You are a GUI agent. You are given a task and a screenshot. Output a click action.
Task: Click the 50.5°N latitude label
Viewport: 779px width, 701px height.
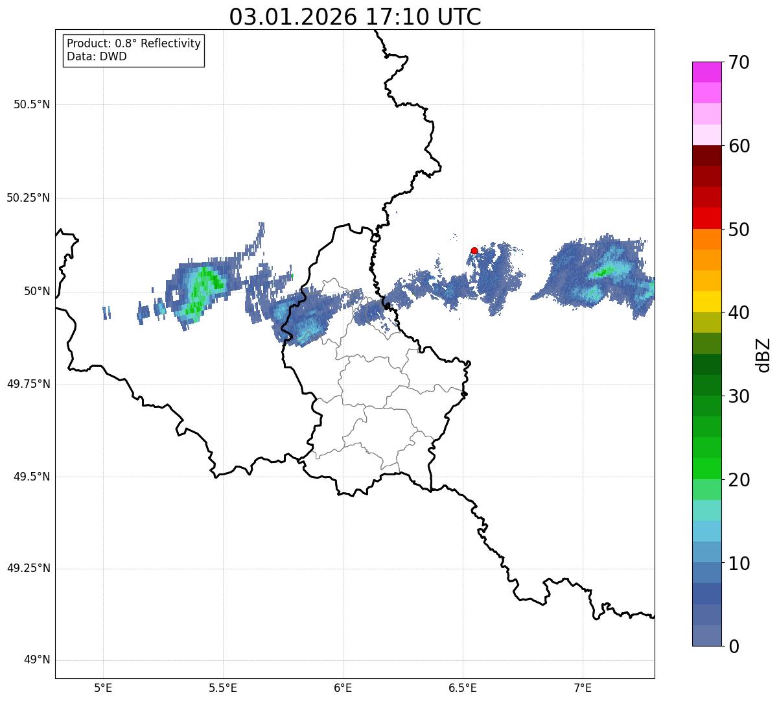click(32, 104)
